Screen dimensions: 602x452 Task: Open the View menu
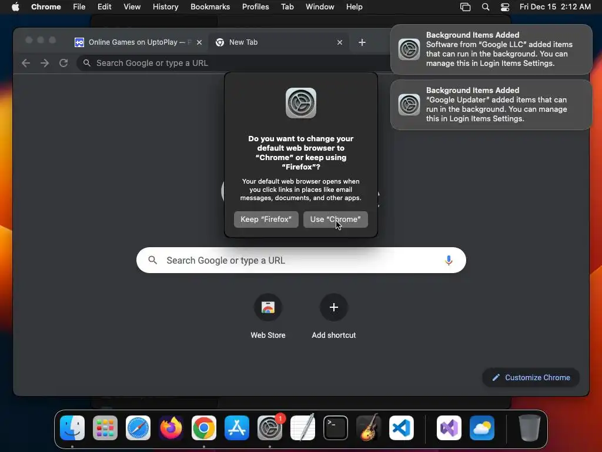[x=132, y=7]
